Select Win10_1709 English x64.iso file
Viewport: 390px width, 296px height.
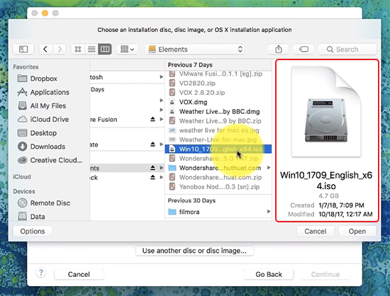[218, 149]
